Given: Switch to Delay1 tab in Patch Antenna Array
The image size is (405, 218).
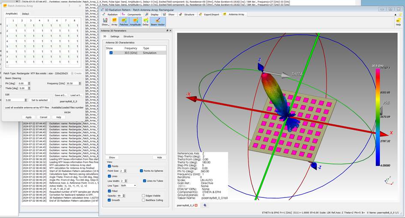Looking at the screenshot, I should (26, 14).
